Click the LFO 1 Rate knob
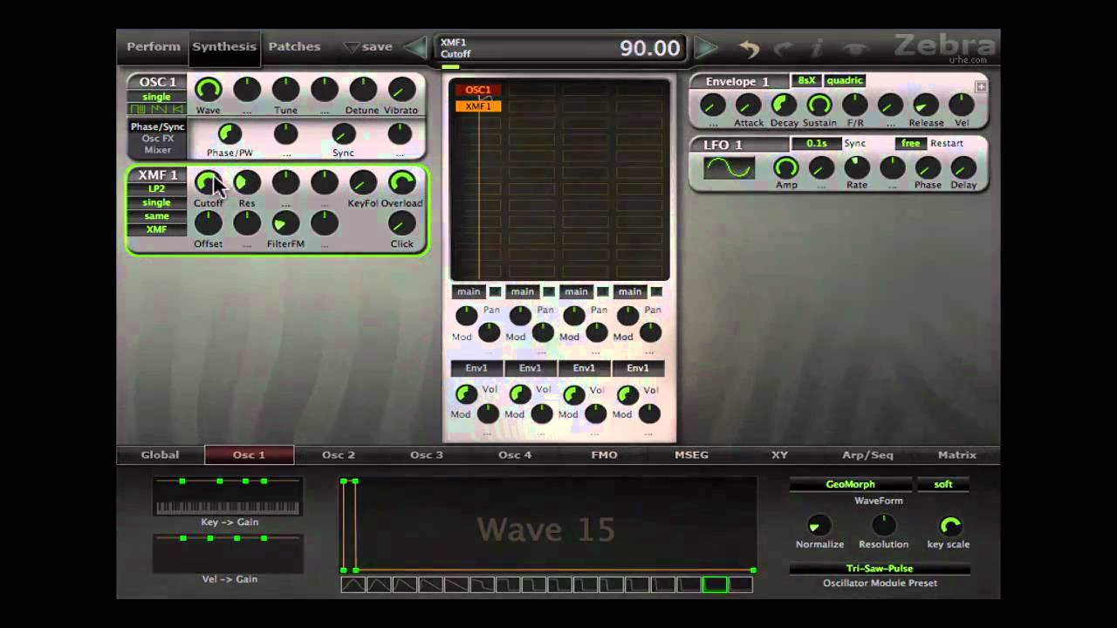 pos(857,167)
